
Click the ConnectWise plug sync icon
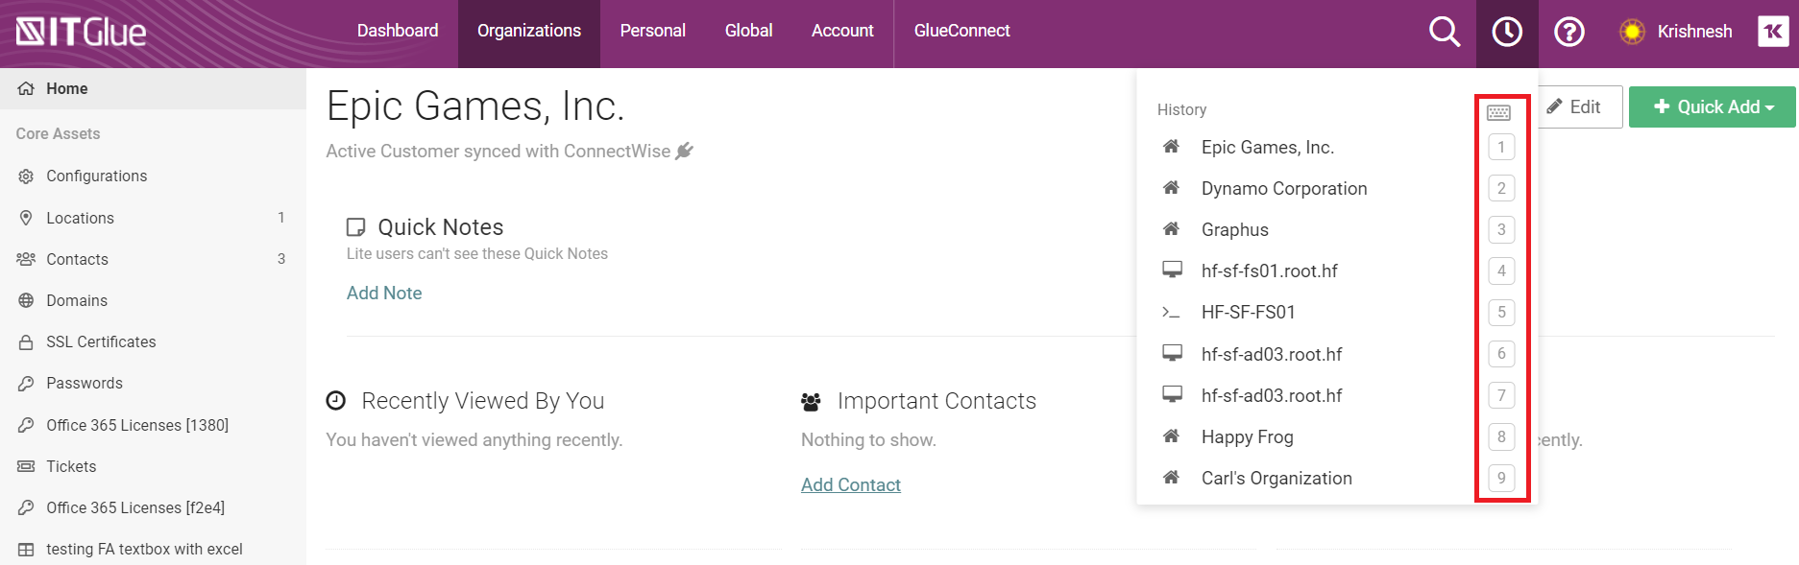pos(684,151)
